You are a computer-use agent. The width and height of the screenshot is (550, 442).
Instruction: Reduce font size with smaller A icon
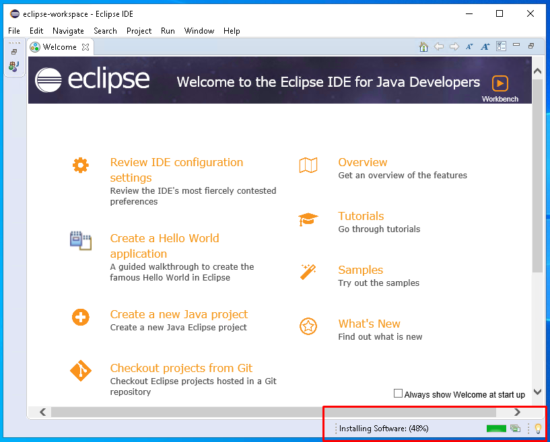pyautogui.click(x=469, y=46)
